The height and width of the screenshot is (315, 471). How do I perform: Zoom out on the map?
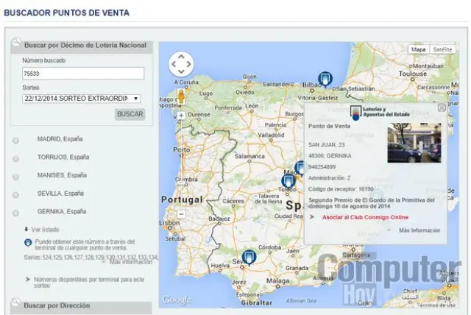180,213
